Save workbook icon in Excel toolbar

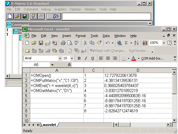(x=41, y=43)
